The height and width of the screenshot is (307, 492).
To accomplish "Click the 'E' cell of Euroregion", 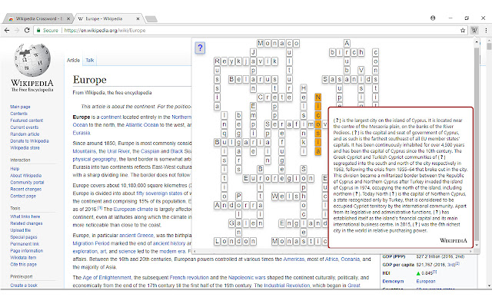I will tap(246, 178).
